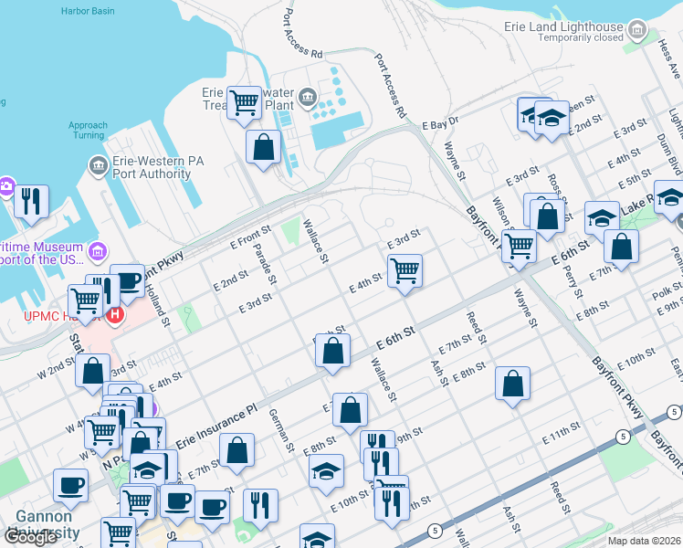Click the Erie-Western PA Port Authority label
Viewport: 683px width, 548px height.
tap(158, 167)
